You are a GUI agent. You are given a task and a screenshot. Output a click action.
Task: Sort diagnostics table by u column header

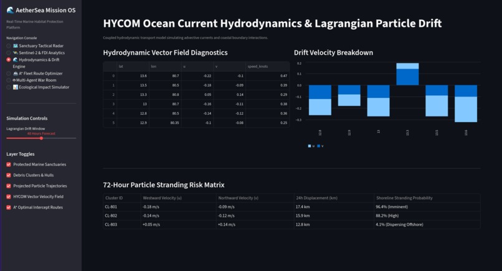pyautogui.click(x=197, y=66)
